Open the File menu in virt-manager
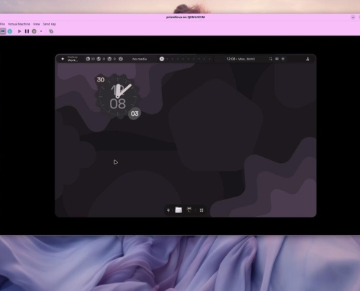The height and width of the screenshot is (291, 360). 2,24
